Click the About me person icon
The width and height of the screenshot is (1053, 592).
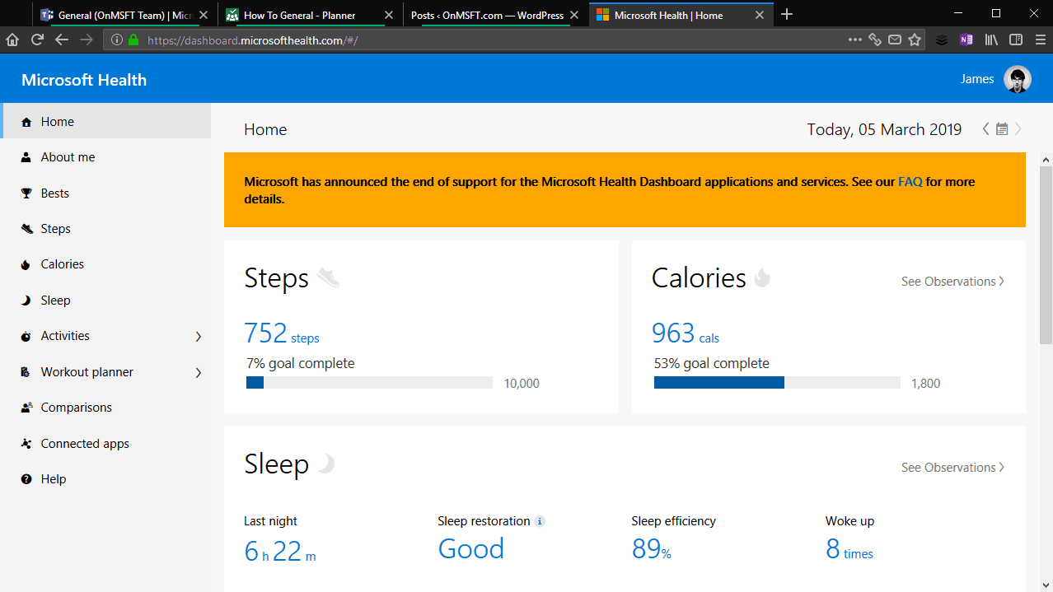tap(26, 157)
